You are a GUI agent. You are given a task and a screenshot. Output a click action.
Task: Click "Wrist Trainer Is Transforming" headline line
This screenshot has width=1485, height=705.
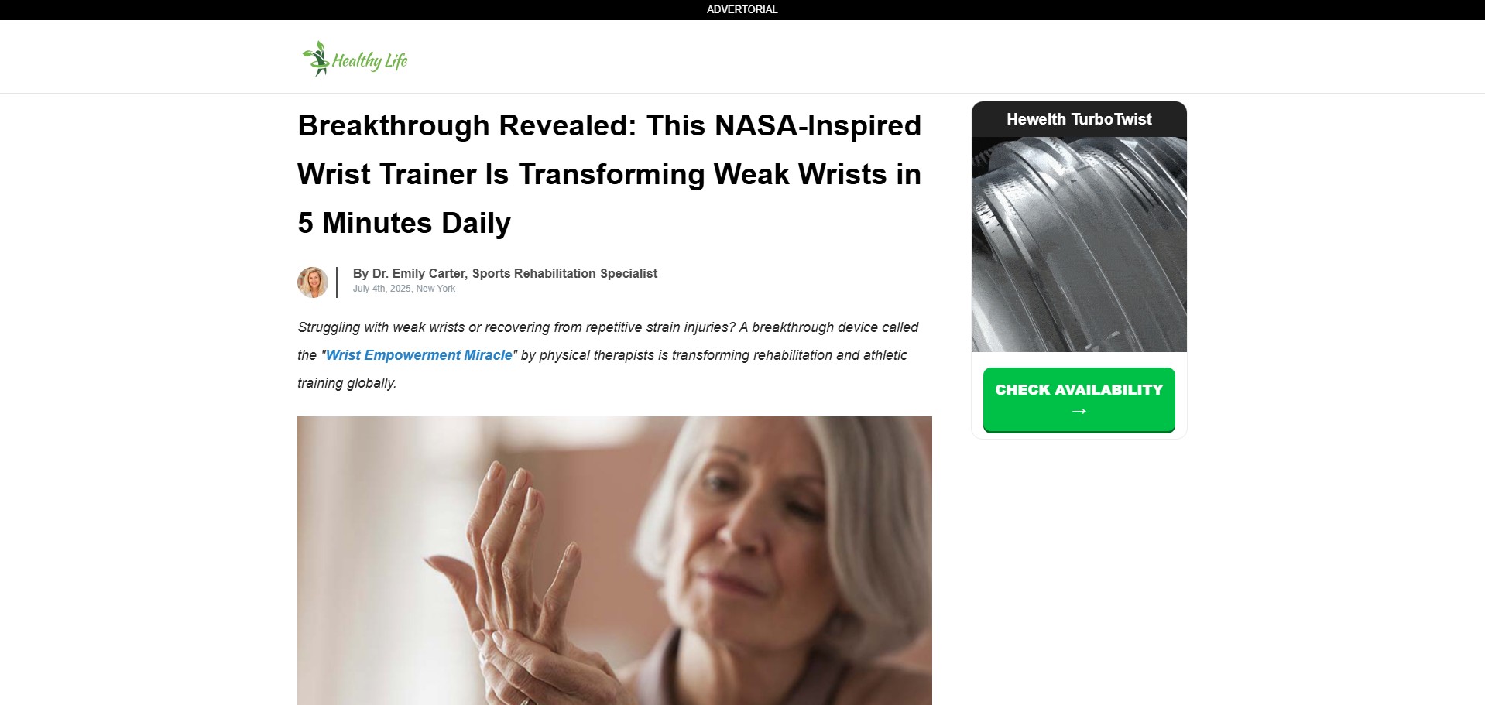pos(609,174)
